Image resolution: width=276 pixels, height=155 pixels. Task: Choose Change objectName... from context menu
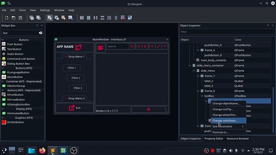228,103
